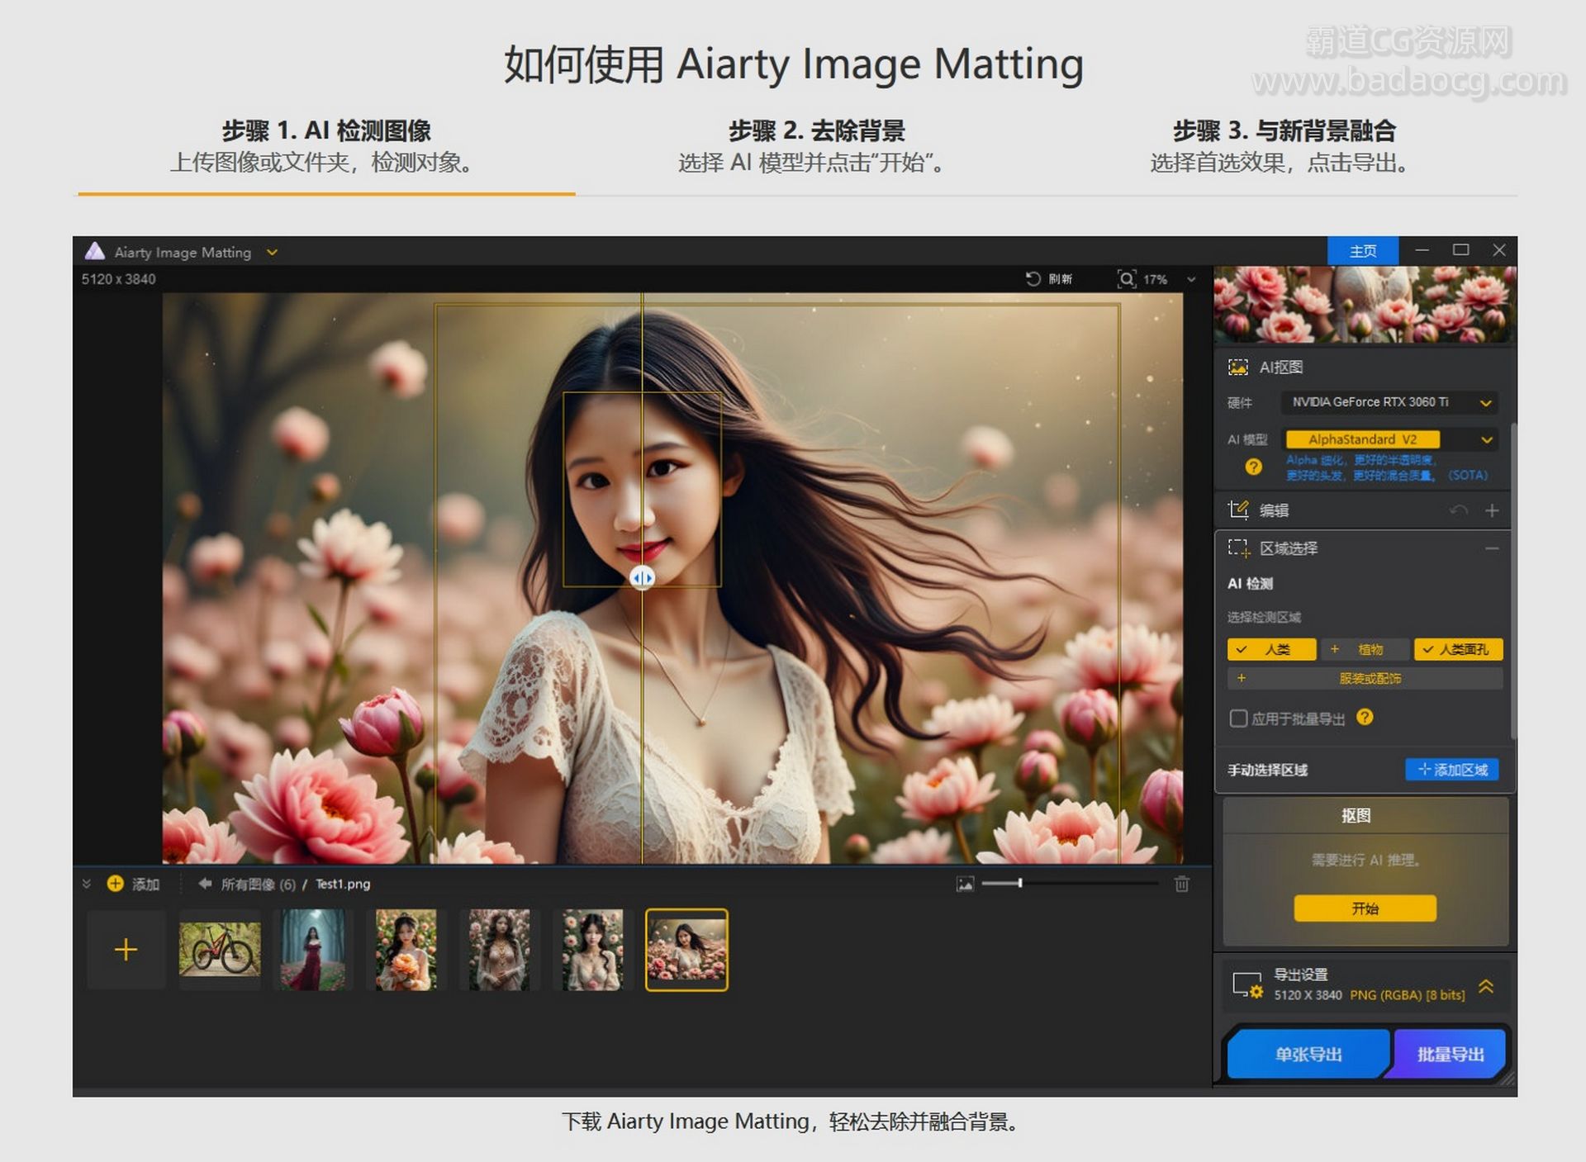This screenshot has height=1162, width=1586.
Task: Click the Test1.png file name text
Action: pyautogui.click(x=343, y=884)
